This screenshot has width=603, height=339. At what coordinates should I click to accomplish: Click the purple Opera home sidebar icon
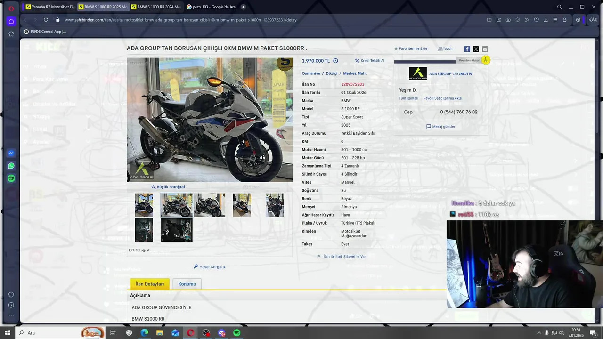11,21
